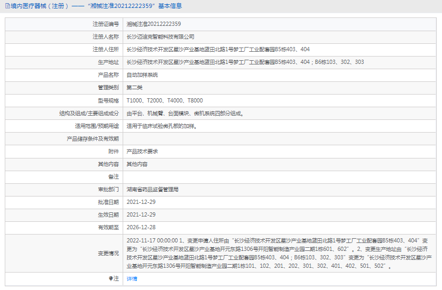Click intended use 适用于临床试验微孔板的加样

point(162,126)
